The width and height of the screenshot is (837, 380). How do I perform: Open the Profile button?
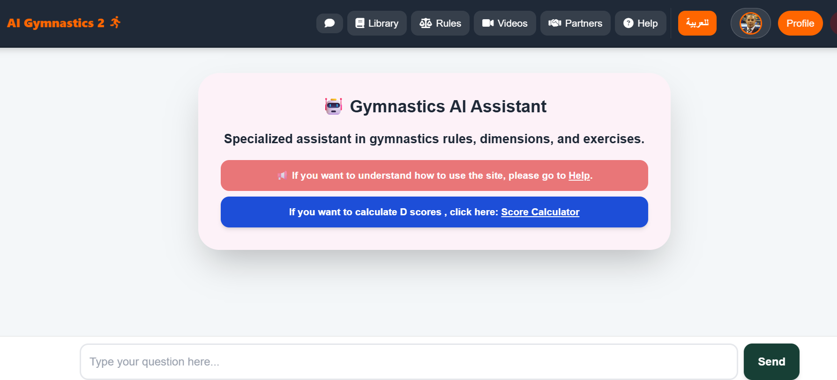click(800, 23)
